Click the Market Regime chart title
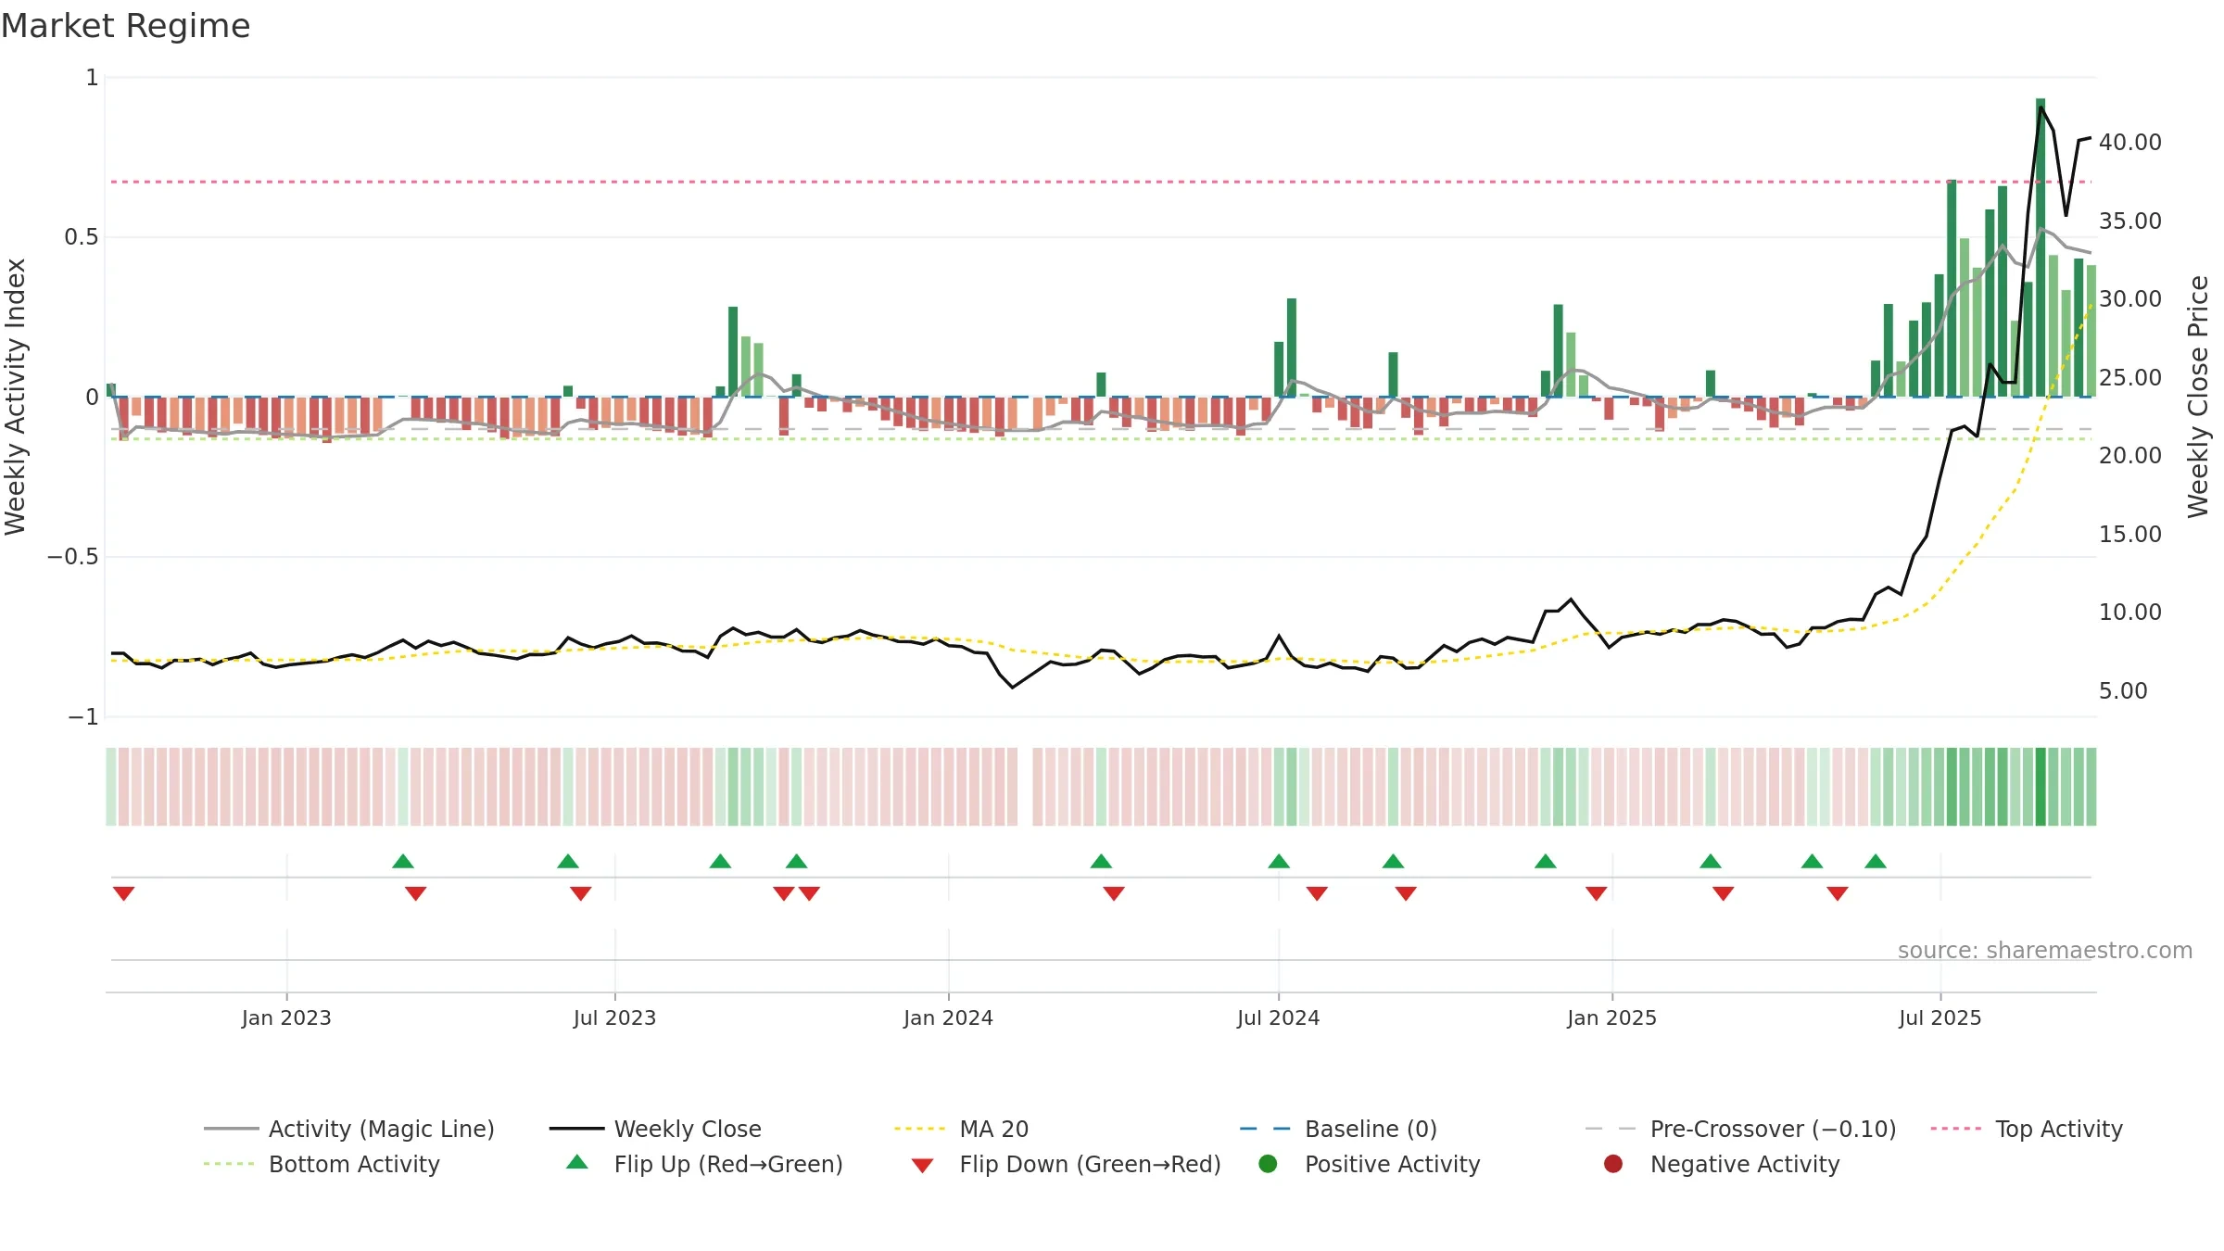The image size is (2224, 1251). tap(125, 26)
